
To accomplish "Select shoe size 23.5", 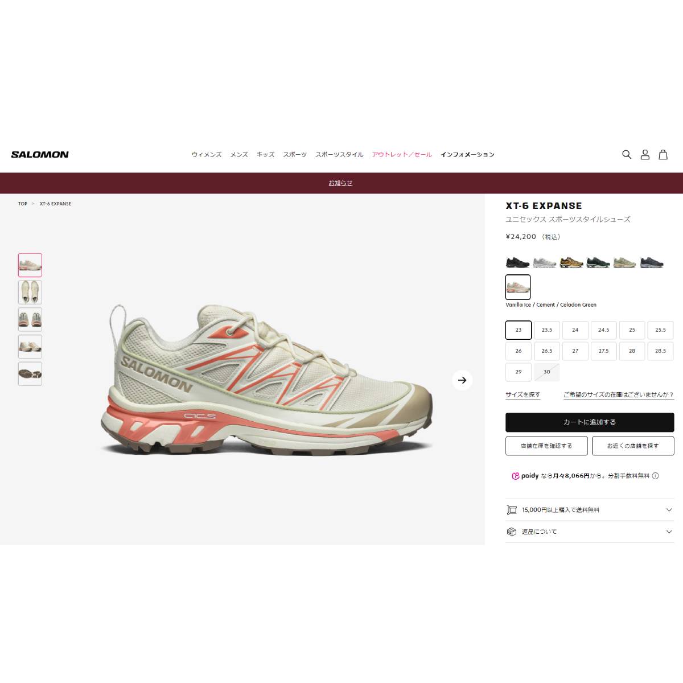I will tap(547, 330).
